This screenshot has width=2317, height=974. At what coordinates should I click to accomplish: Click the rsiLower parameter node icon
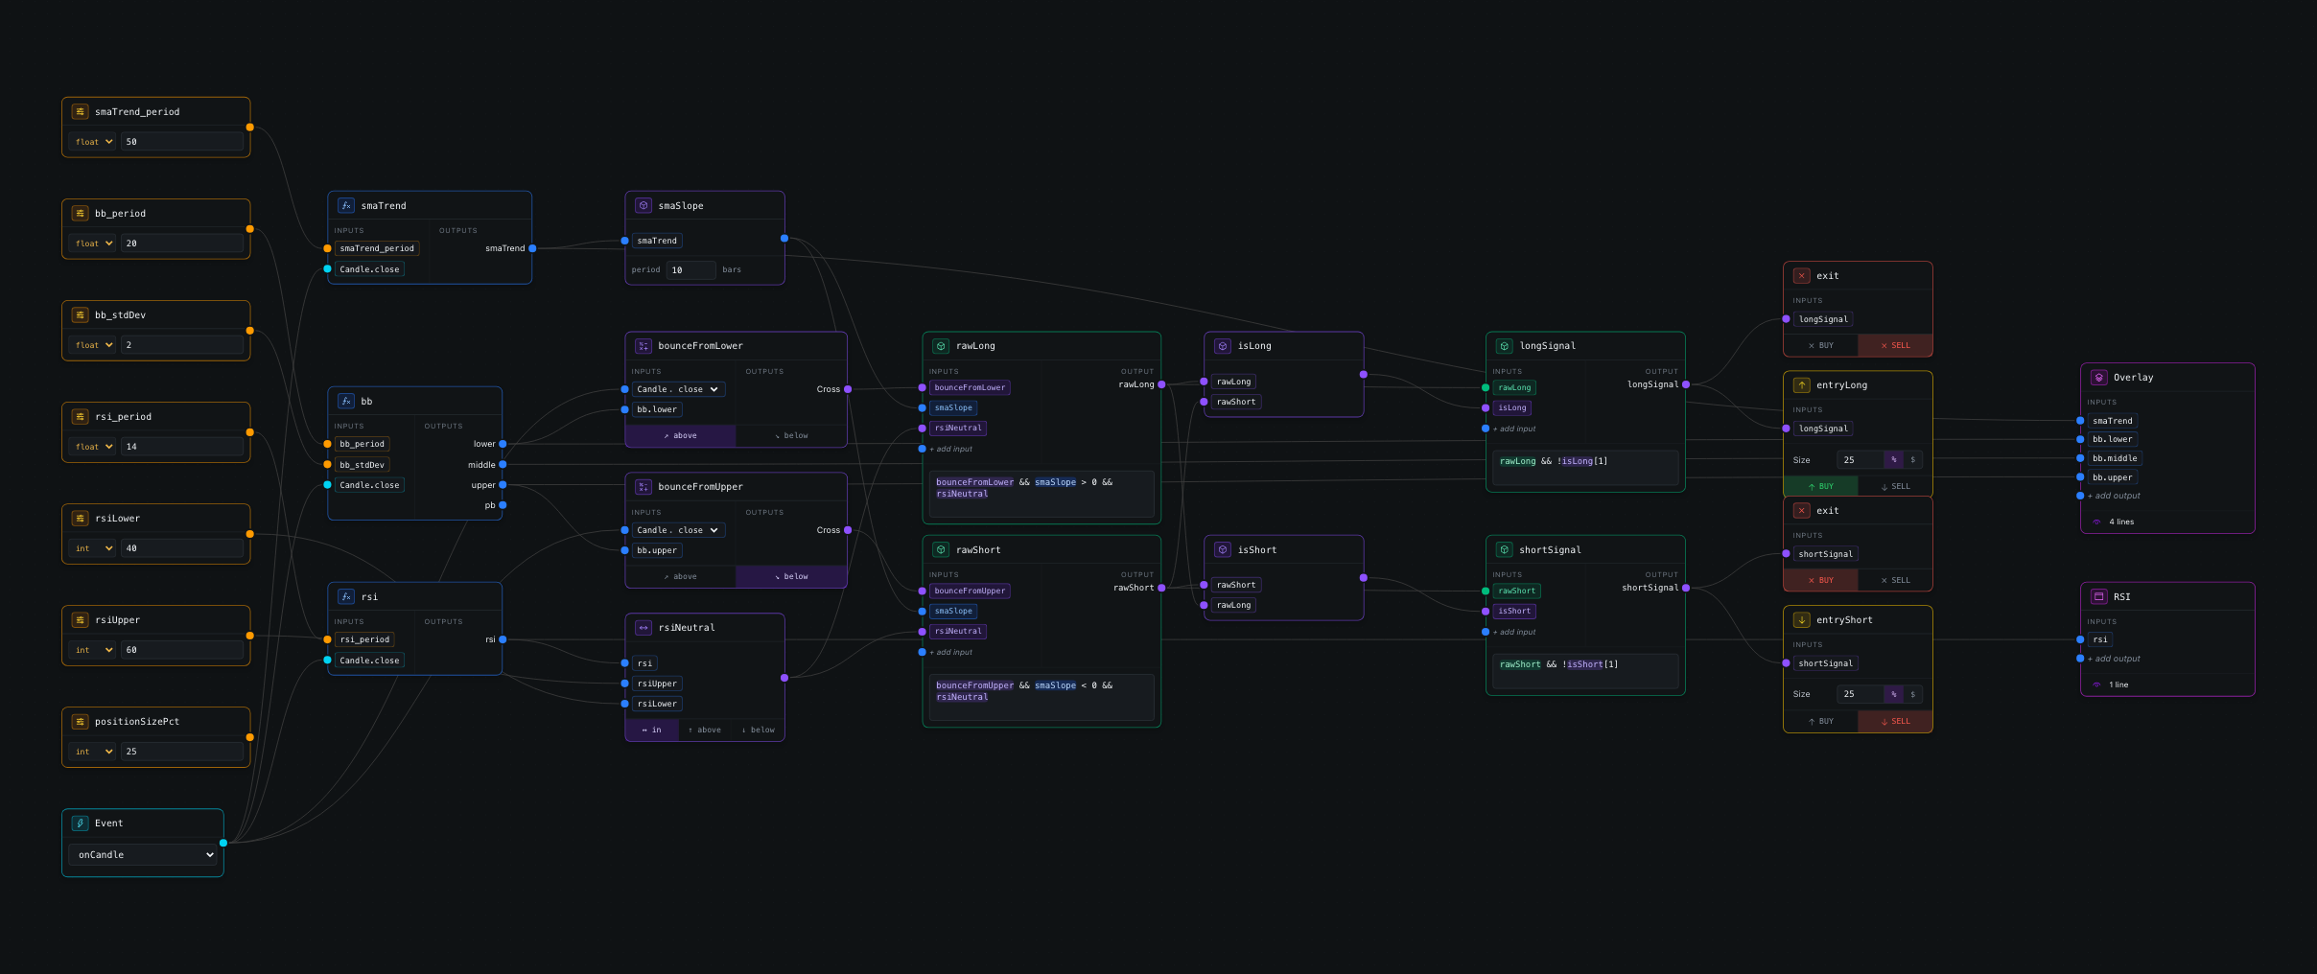(x=81, y=519)
